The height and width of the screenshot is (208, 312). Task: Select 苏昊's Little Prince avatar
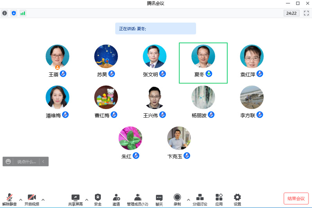click(106, 56)
